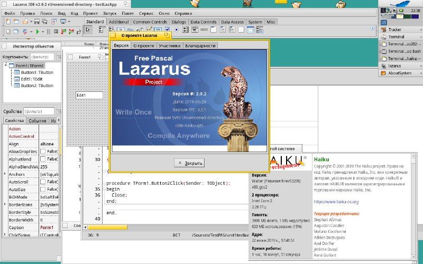Open the dropdown arrow beside the Run icon

pyautogui.click(x=43, y=32)
